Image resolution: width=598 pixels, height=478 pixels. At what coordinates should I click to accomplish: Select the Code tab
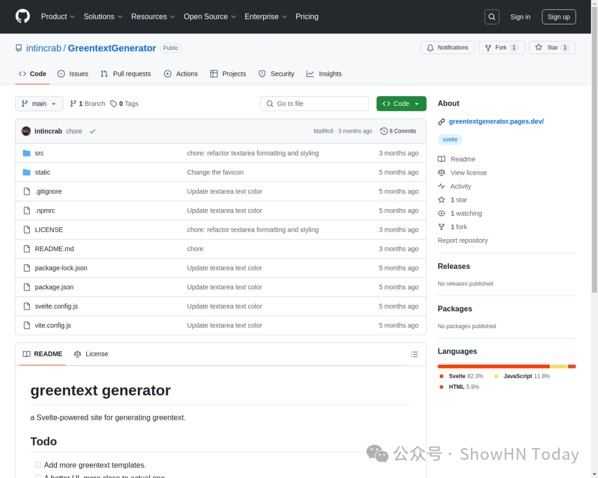coord(33,74)
